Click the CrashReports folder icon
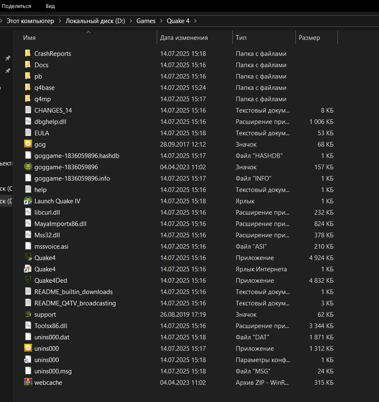The width and height of the screenshot is (379, 402). pos(28,53)
